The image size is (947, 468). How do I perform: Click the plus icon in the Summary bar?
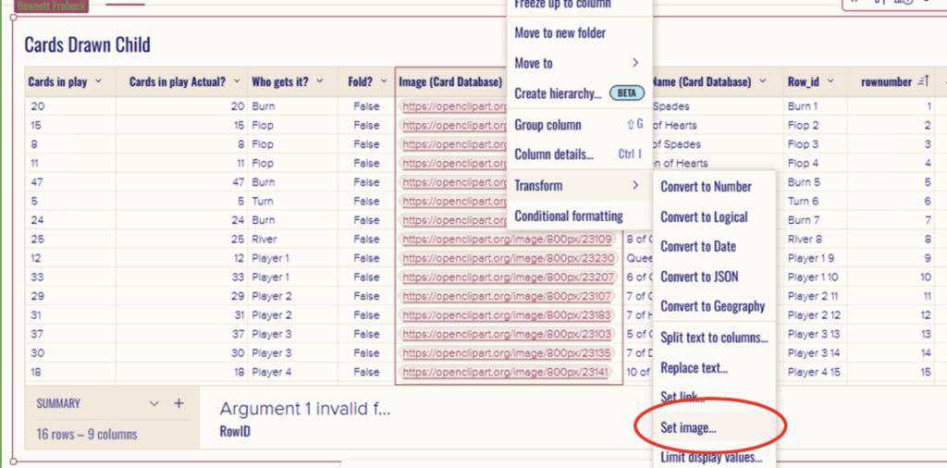pos(179,404)
